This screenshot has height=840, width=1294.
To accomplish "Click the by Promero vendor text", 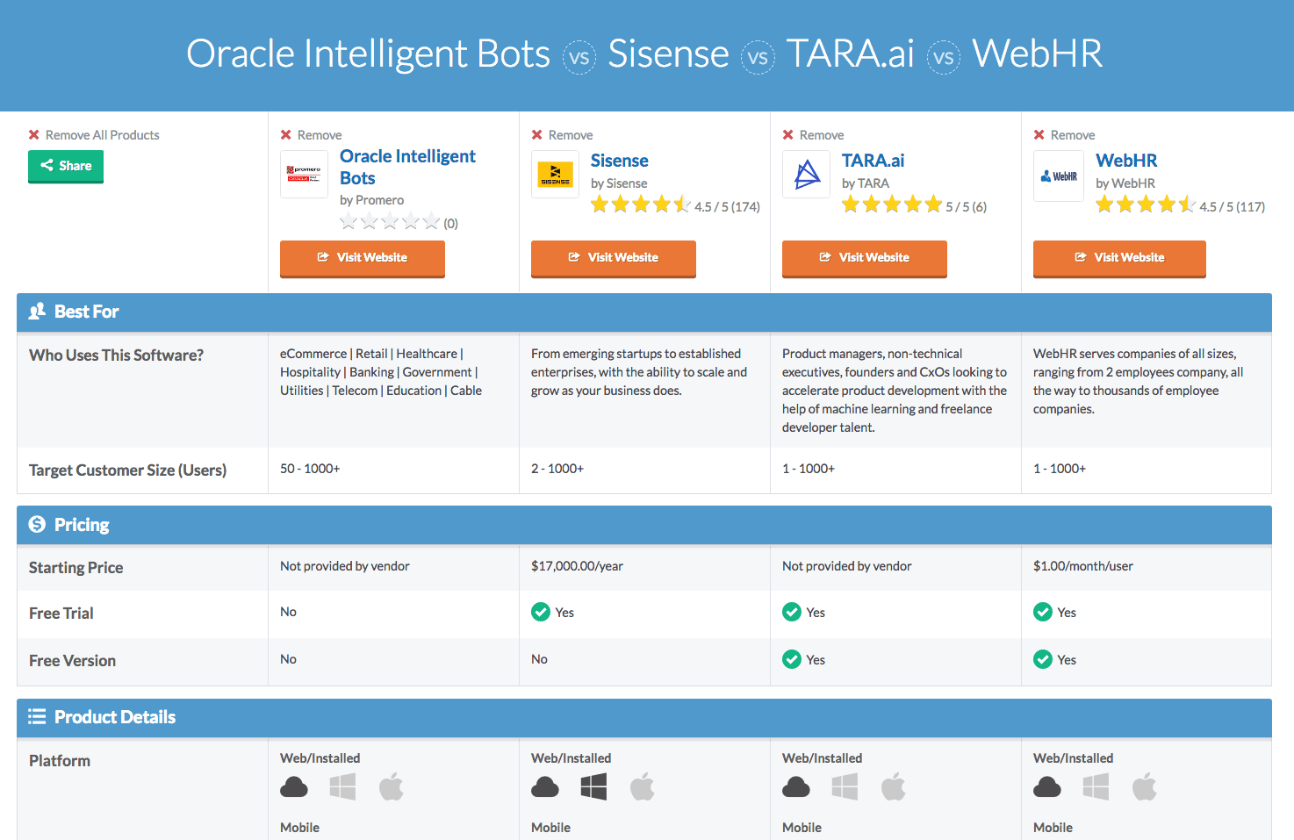I will pyautogui.click(x=372, y=200).
